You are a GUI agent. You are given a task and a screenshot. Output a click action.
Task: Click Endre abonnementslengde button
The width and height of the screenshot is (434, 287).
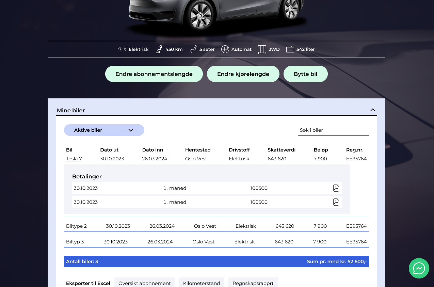click(x=154, y=74)
